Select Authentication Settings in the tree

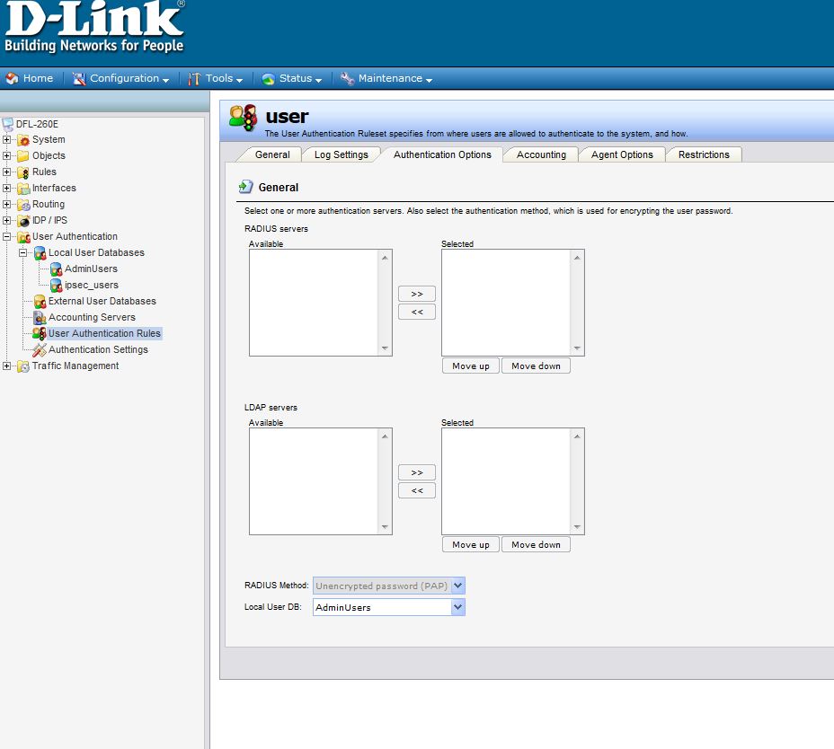click(98, 349)
